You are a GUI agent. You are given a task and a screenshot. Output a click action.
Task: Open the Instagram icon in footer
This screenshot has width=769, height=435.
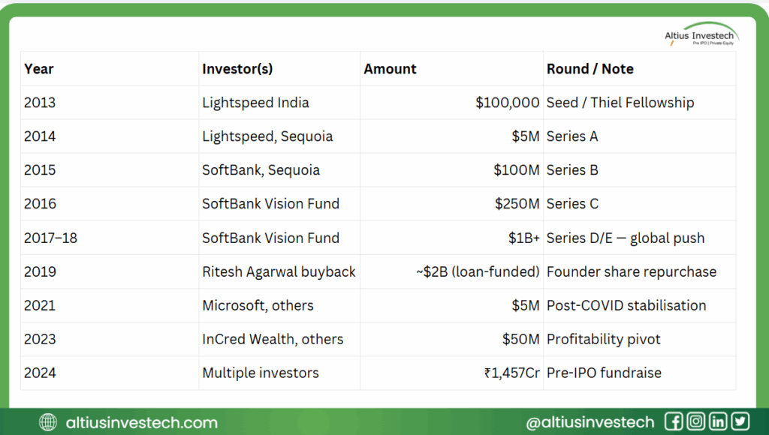pos(696,421)
